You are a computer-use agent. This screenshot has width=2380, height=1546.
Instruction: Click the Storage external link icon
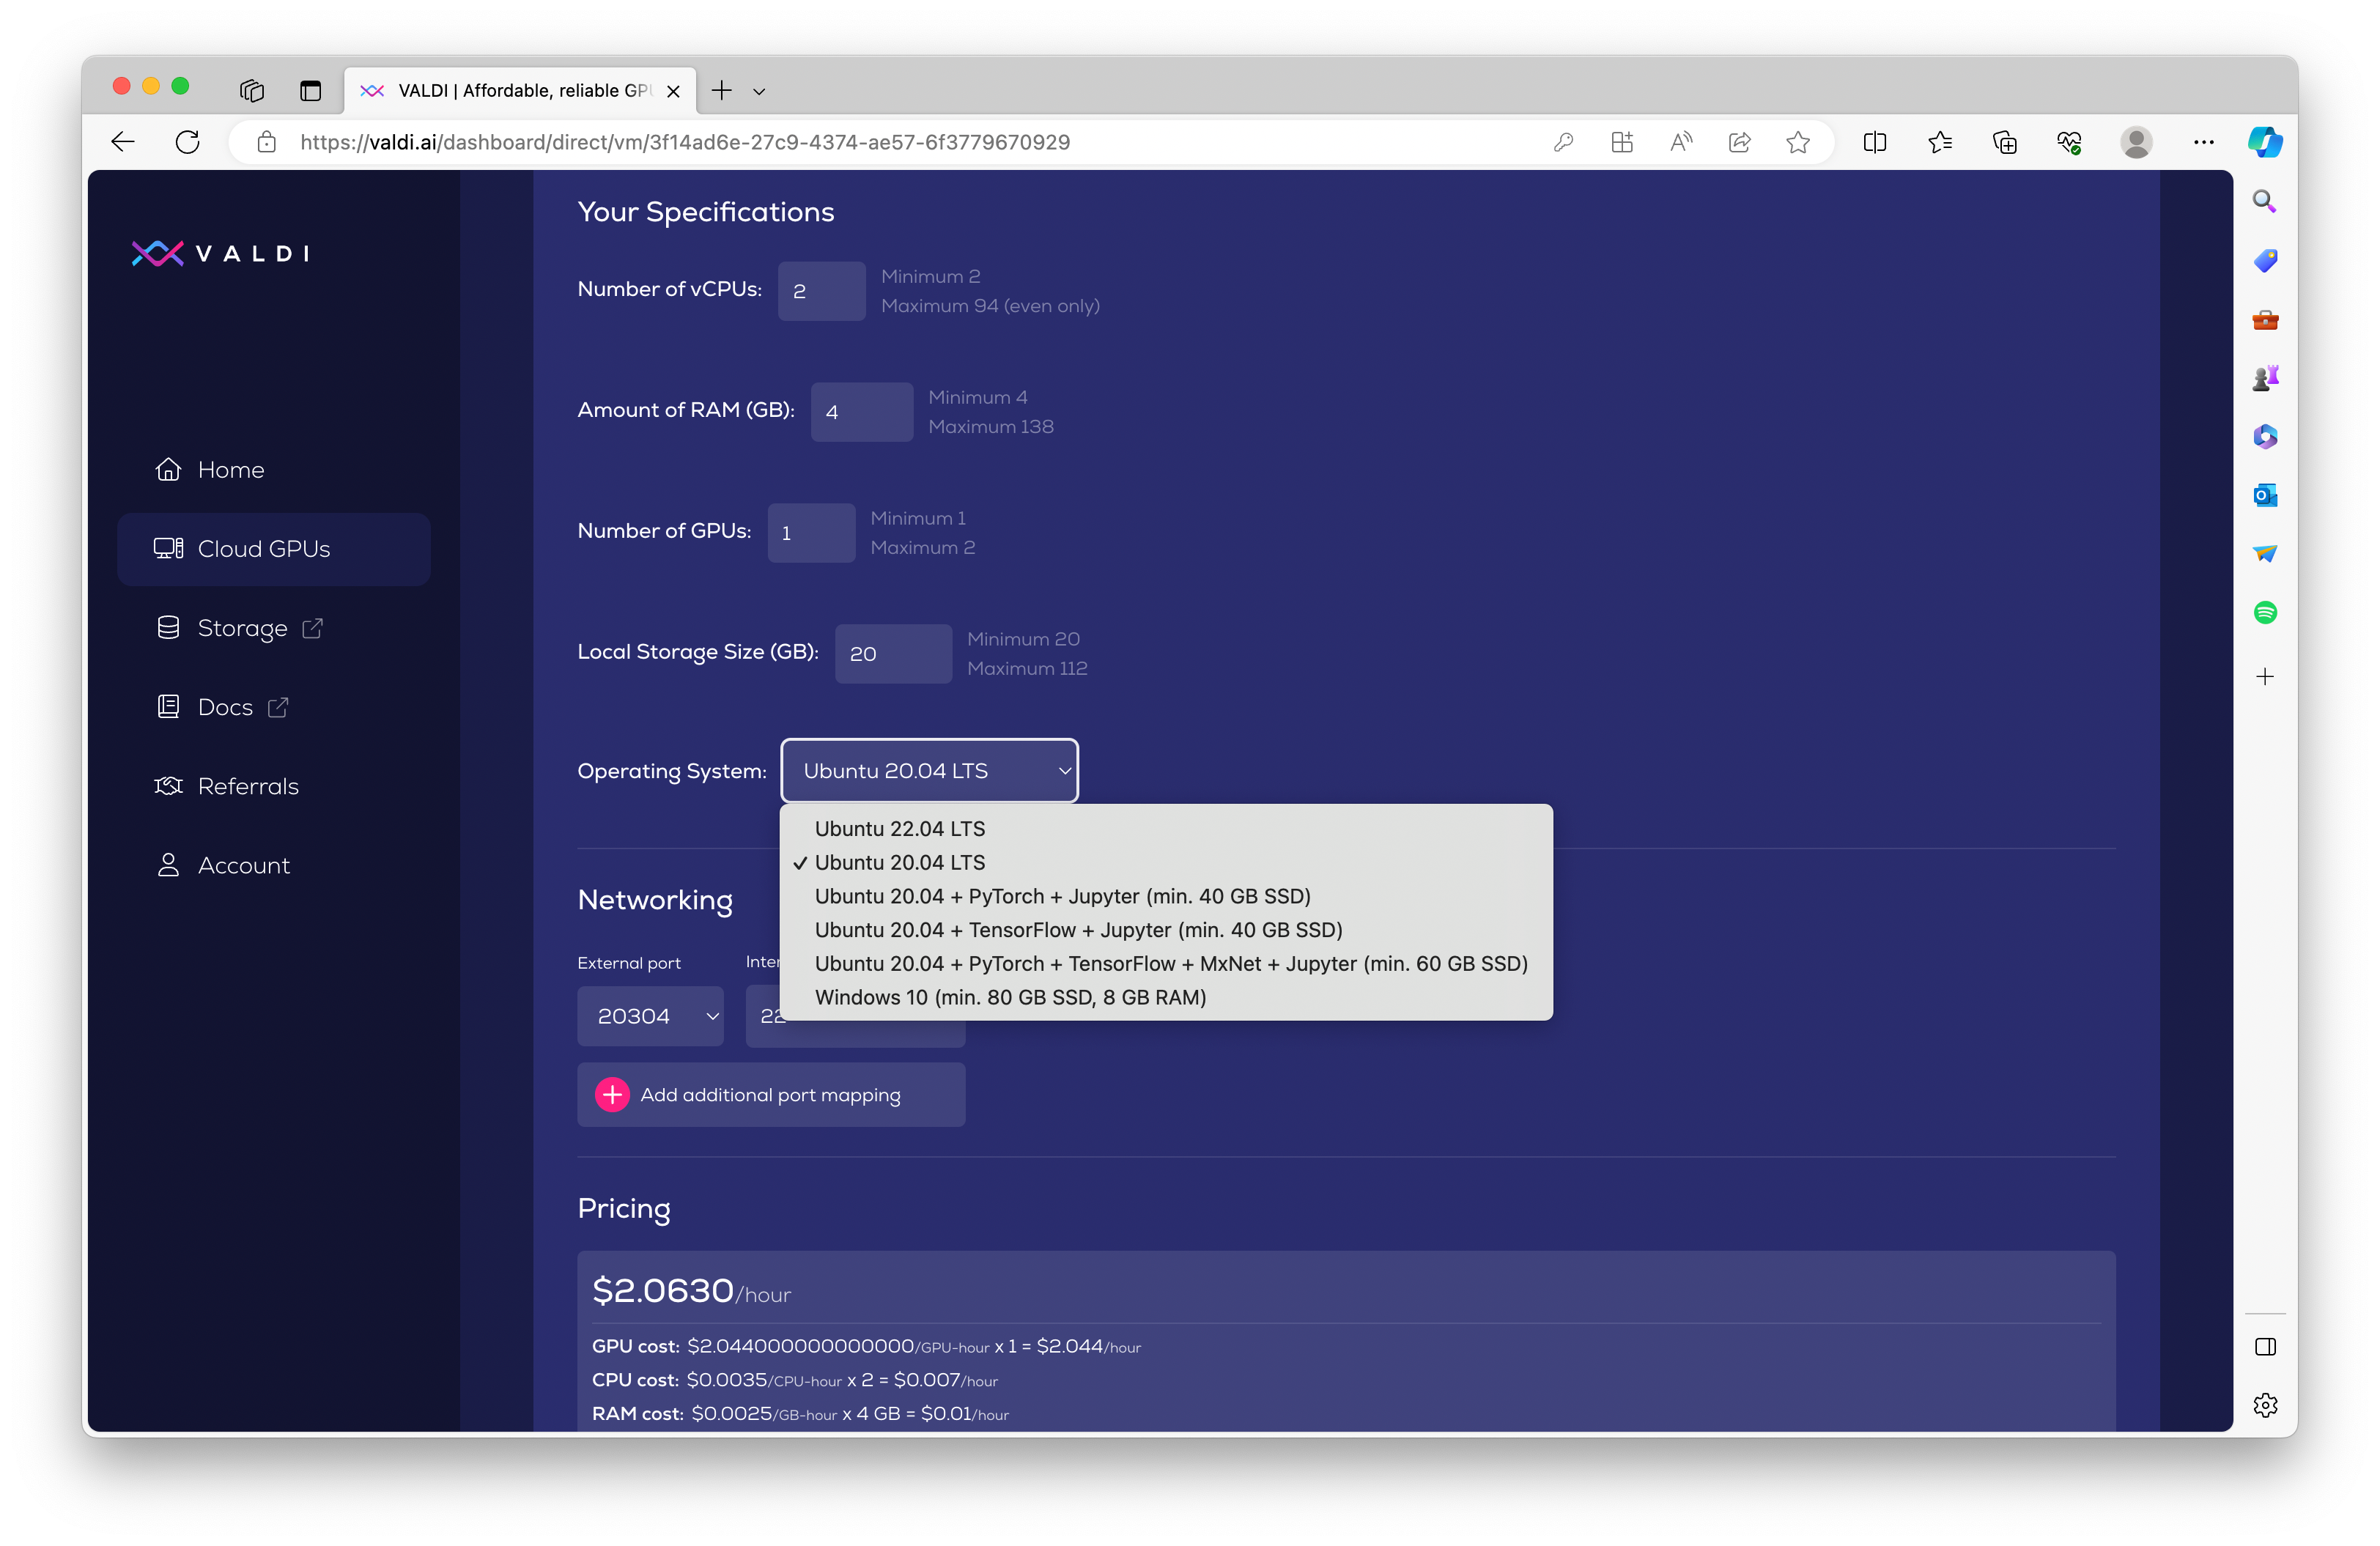pyautogui.click(x=312, y=628)
